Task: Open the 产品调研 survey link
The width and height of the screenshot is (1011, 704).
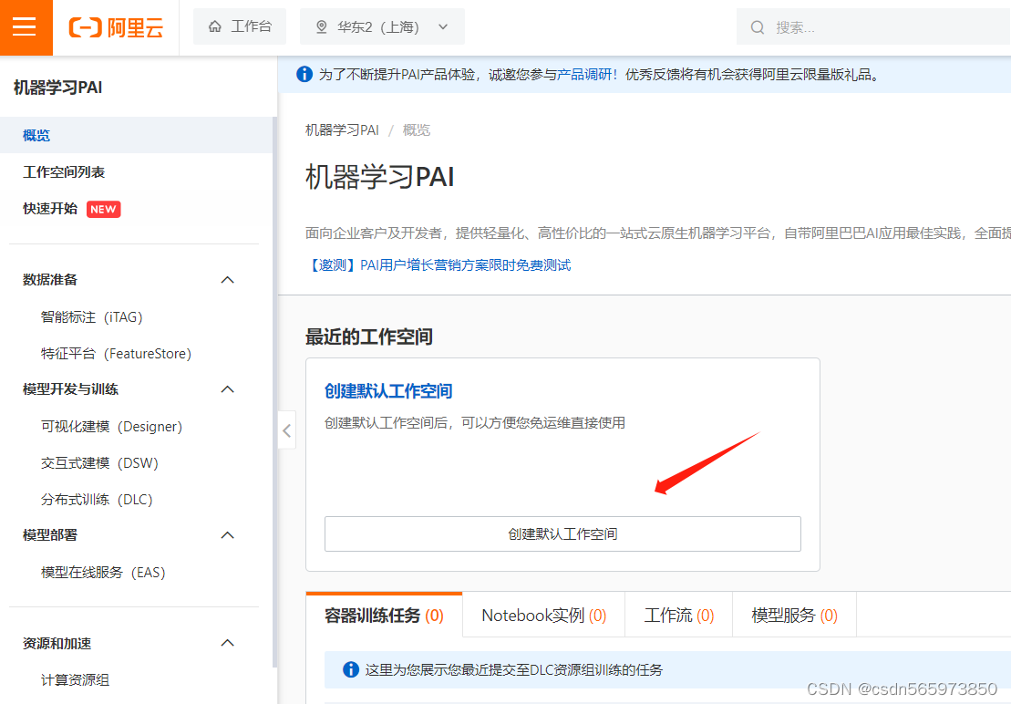Action: click(584, 74)
